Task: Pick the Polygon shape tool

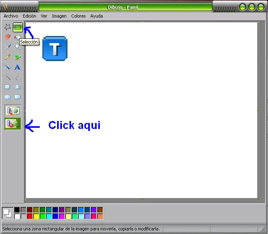Action: pyautogui.click(x=18, y=87)
